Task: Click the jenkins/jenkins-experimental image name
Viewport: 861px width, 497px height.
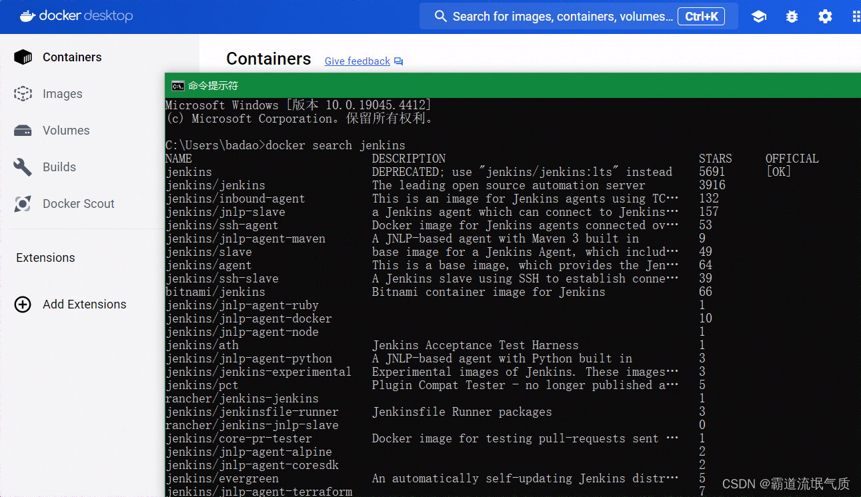Action: 259,372
